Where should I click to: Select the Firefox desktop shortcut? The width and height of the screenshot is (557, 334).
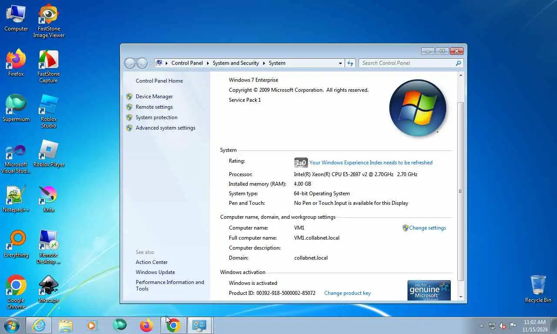pyautogui.click(x=16, y=63)
